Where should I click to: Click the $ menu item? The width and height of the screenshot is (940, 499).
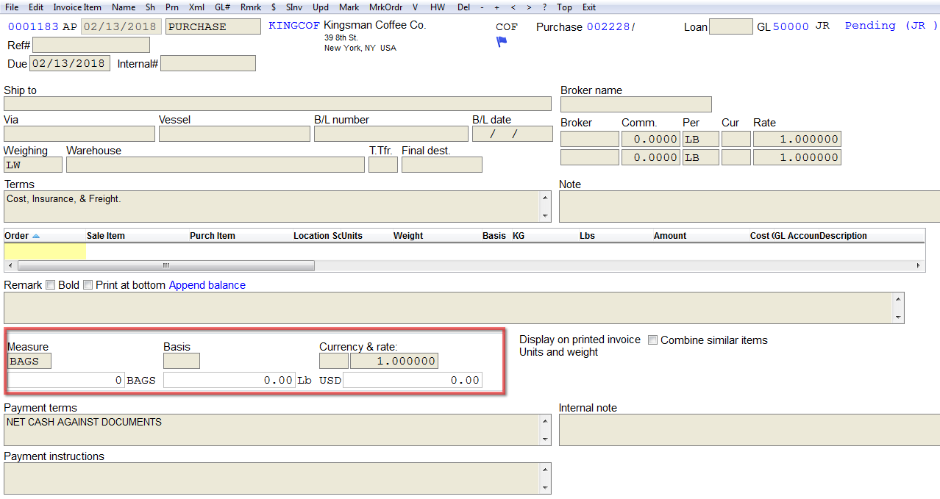point(274,7)
